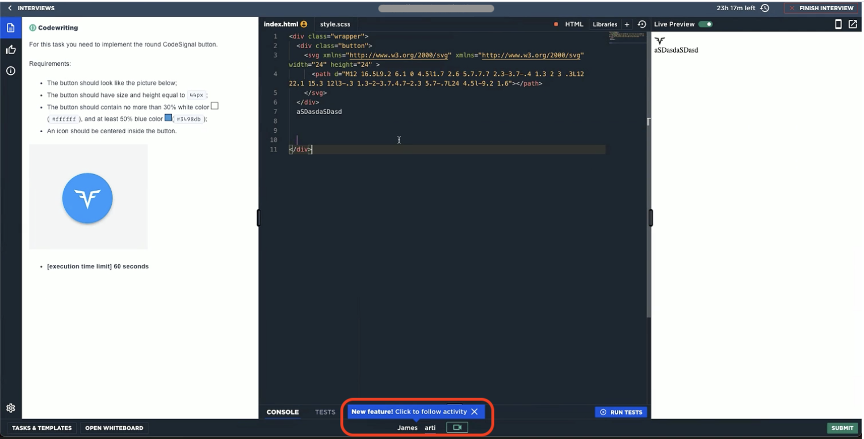Click the HTML language label

[574, 24]
